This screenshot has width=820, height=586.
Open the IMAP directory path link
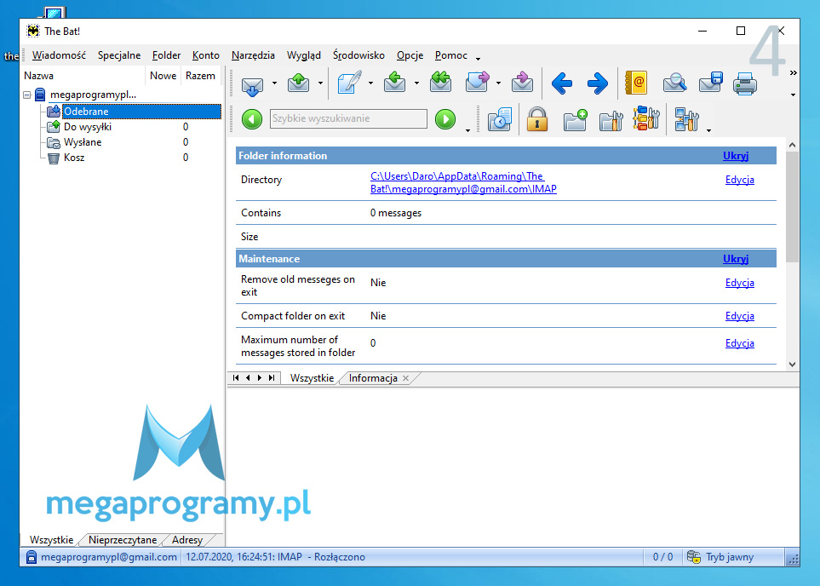click(463, 182)
